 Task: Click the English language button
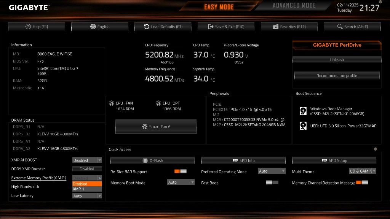tap(100, 27)
